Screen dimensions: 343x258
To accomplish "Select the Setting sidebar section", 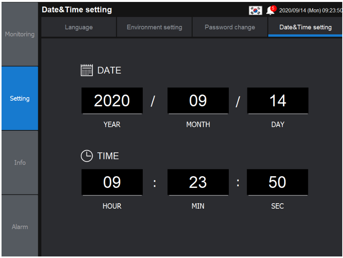I will pos(19,98).
